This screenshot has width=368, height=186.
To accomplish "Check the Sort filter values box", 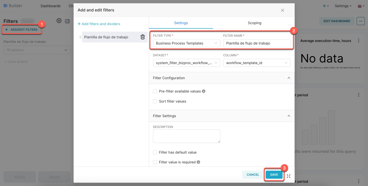I will point(155,101).
